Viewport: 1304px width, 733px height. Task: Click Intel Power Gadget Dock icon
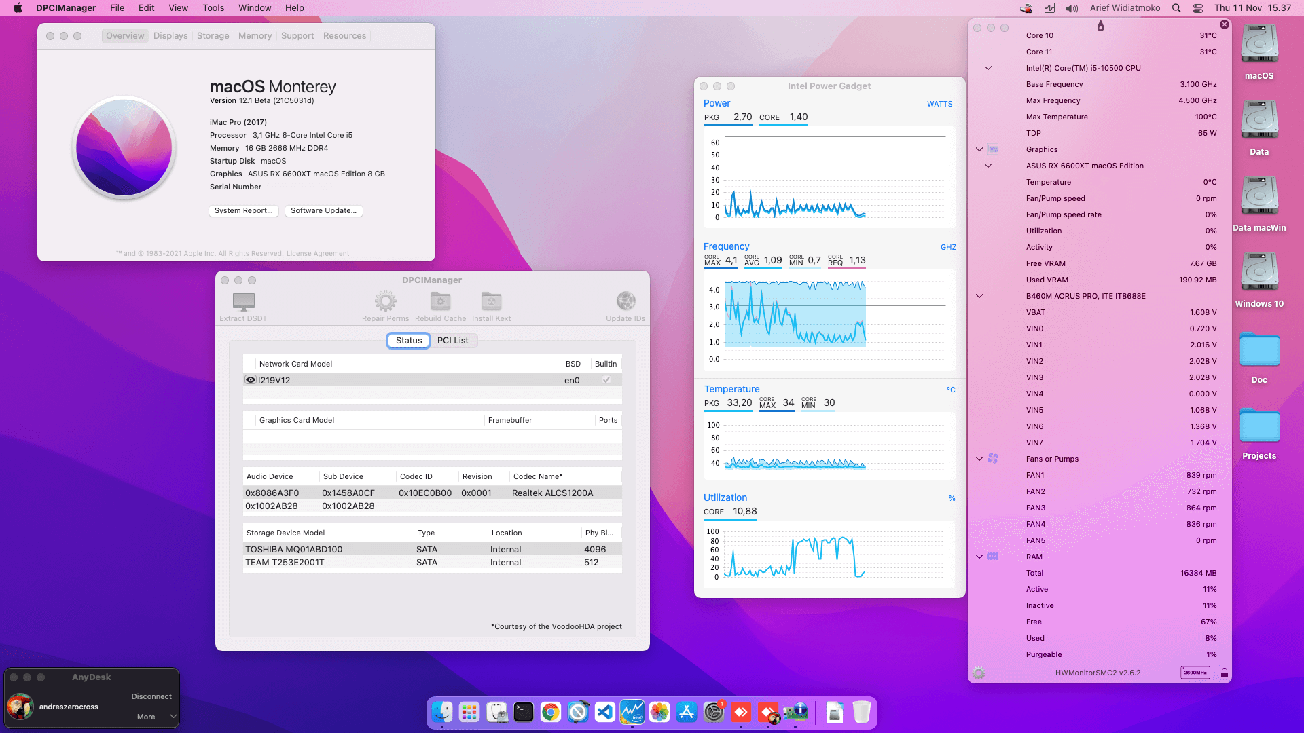[632, 712]
